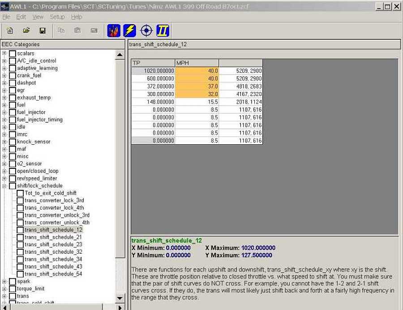Click the MPH column header
The image size is (403, 310).
coord(197,63)
